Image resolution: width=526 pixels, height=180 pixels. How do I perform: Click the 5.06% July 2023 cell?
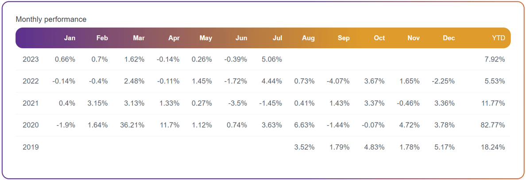point(272,60)
